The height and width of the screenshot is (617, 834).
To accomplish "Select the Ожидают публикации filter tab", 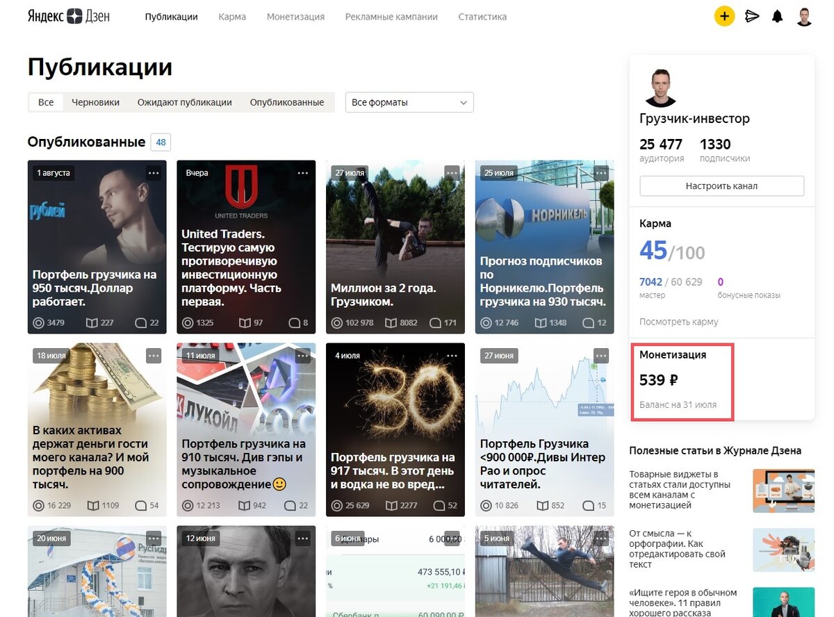I will (x=184, y=102).
